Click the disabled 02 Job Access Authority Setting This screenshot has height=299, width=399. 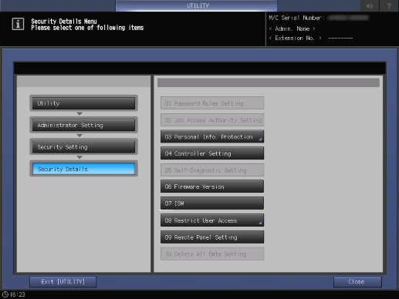point(212,120)
